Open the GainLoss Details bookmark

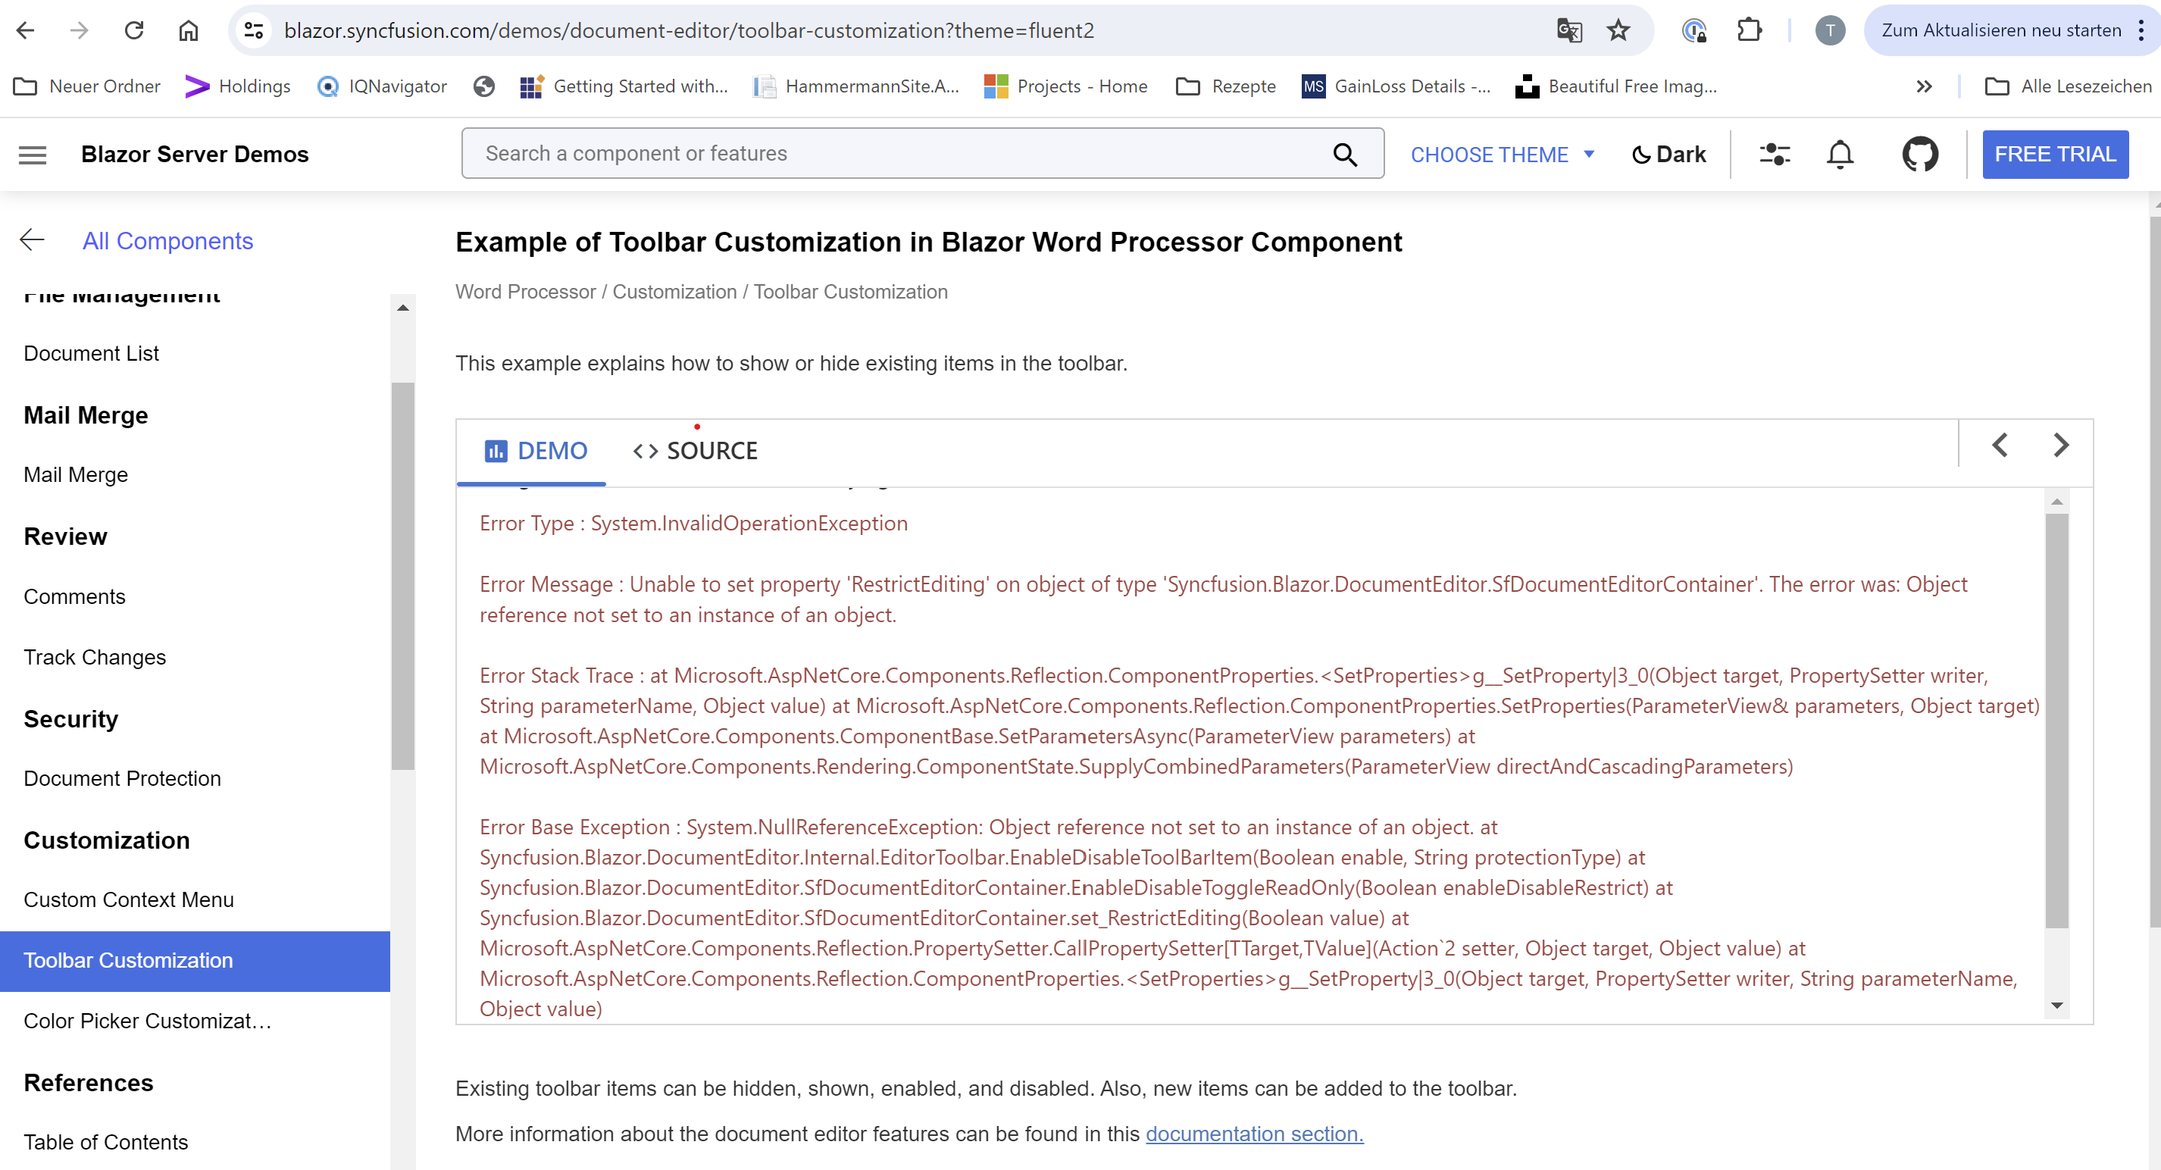(x=1396, y=86)
